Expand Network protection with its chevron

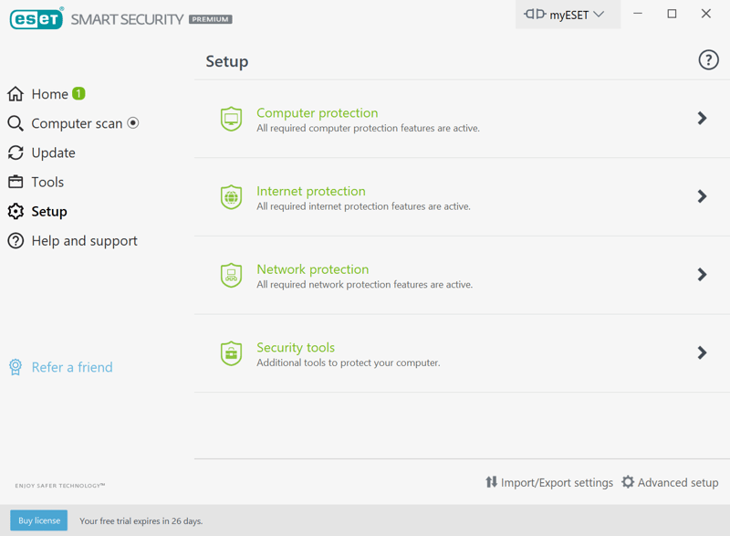click(x=702, y=275)
